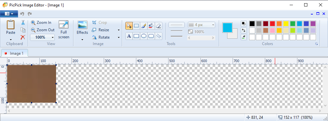Viewport: 328px width, 121px height.
Task: Click the opacity slider left arrow
Action: [x=189, y=38]
